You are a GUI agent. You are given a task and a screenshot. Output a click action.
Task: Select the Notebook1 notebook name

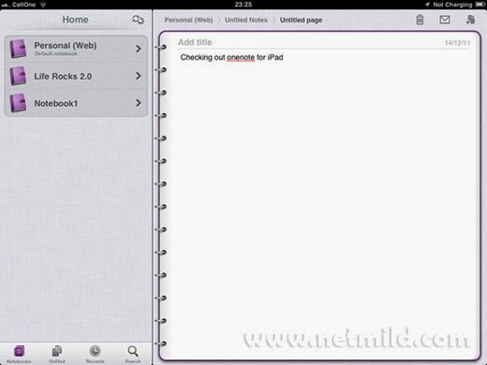pyautogui.click(x=56, y=103)
